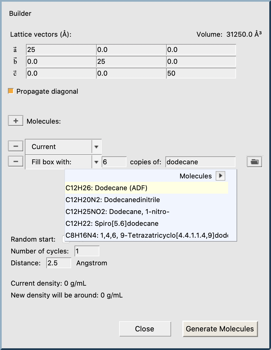
Task: Click the Number of cycles field
Action: pos(87,251)
